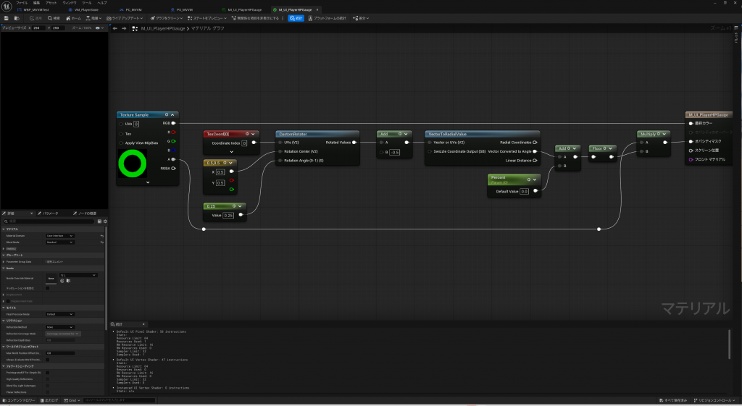Toggle the Always Evaluate World Position checkbox
742x406 pixels.
tap(48, 359)
